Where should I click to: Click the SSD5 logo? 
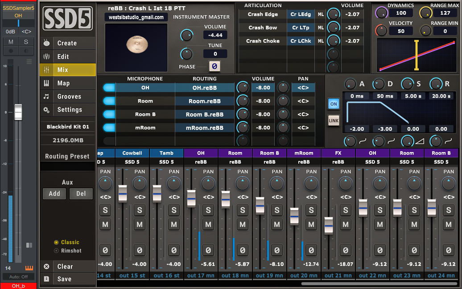pyautogui.click(x=68, y=18)
